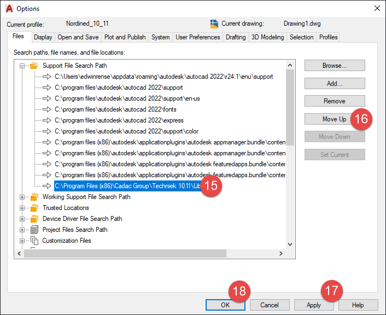This screenshot has width=386, height=315.
Task: Click the Device Driver File Search Path folder icon
Action: tap(34, 219)
